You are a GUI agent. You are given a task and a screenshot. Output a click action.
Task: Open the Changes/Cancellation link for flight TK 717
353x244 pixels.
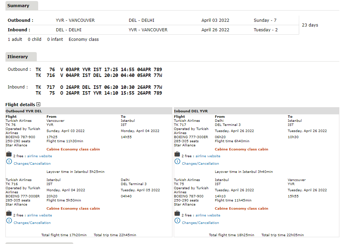[200, 164]
